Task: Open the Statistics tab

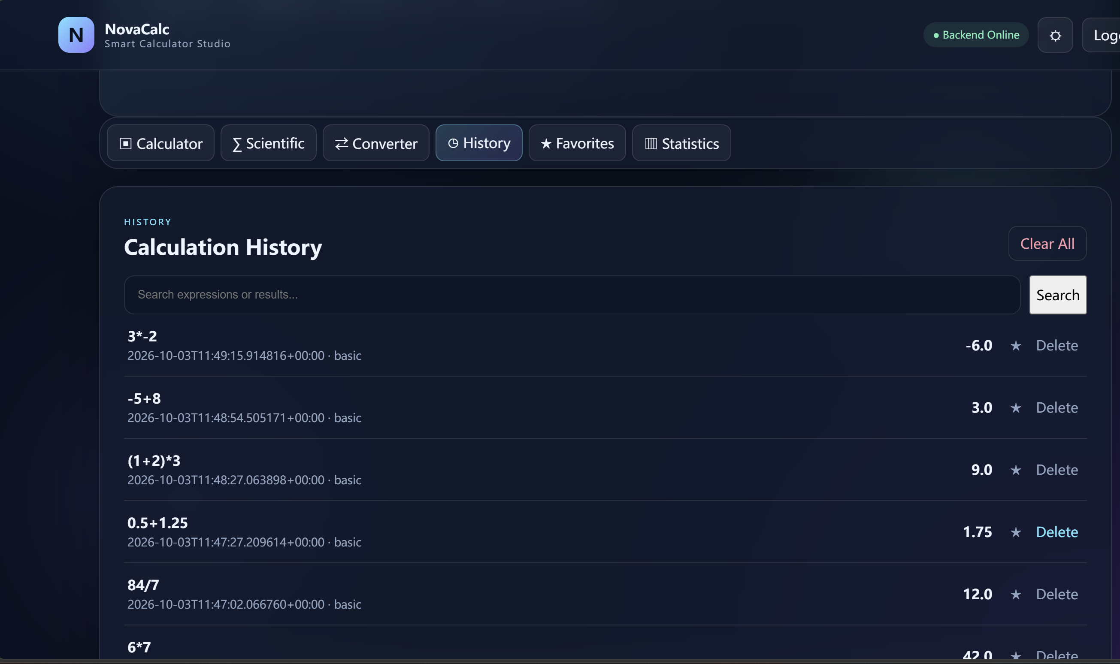Action: (x=681, y=143)
